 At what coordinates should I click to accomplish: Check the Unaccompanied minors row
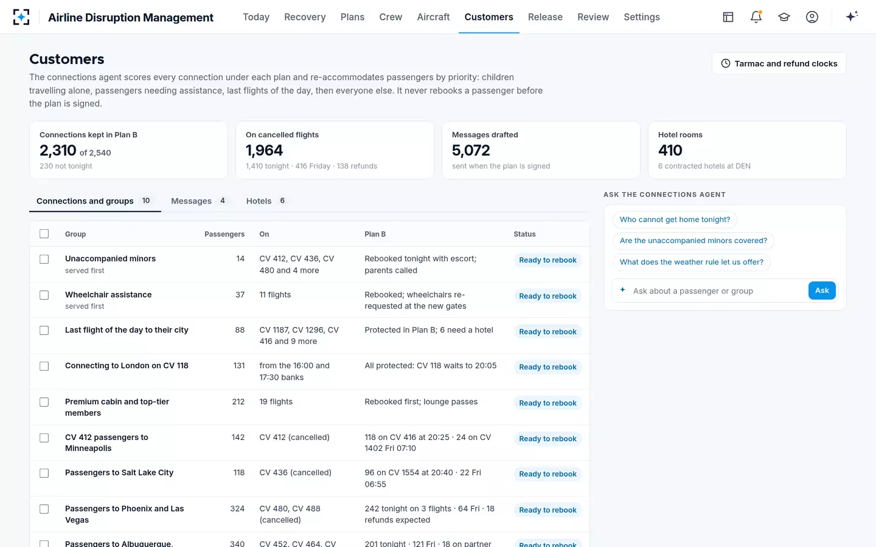coord(44,260)
